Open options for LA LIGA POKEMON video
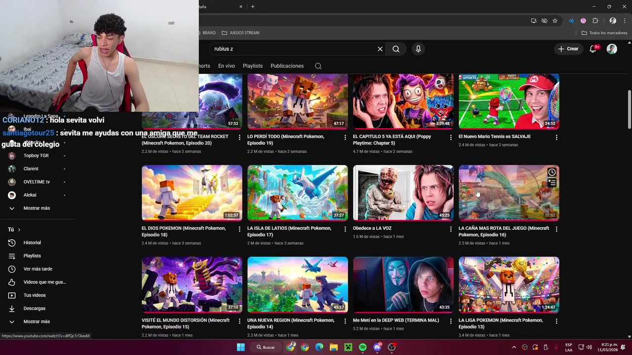632x355 pixels. [556, 320]
